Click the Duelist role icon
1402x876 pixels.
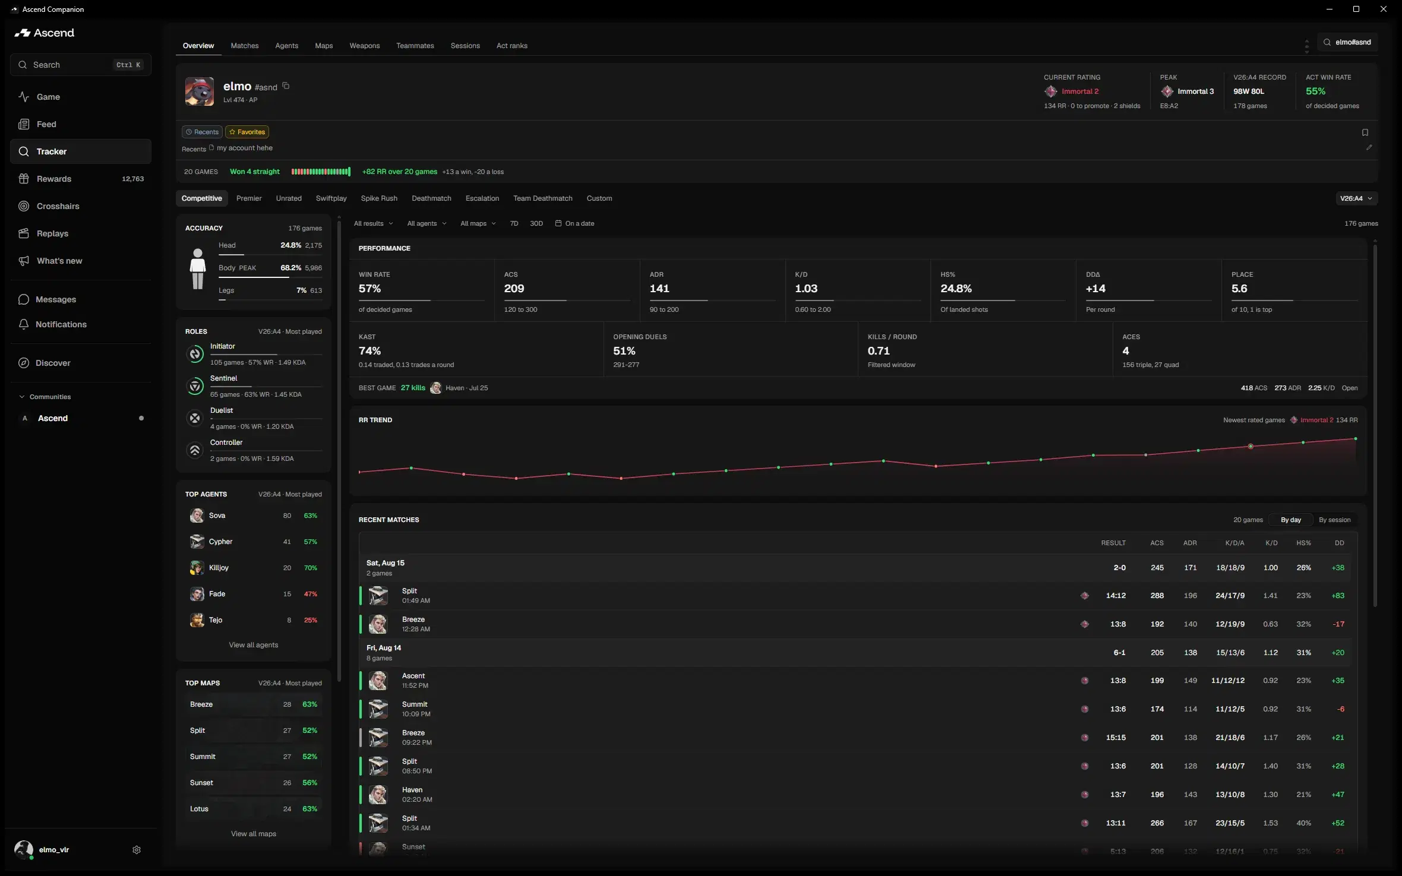pyautogui.click(x=195, y=418)
